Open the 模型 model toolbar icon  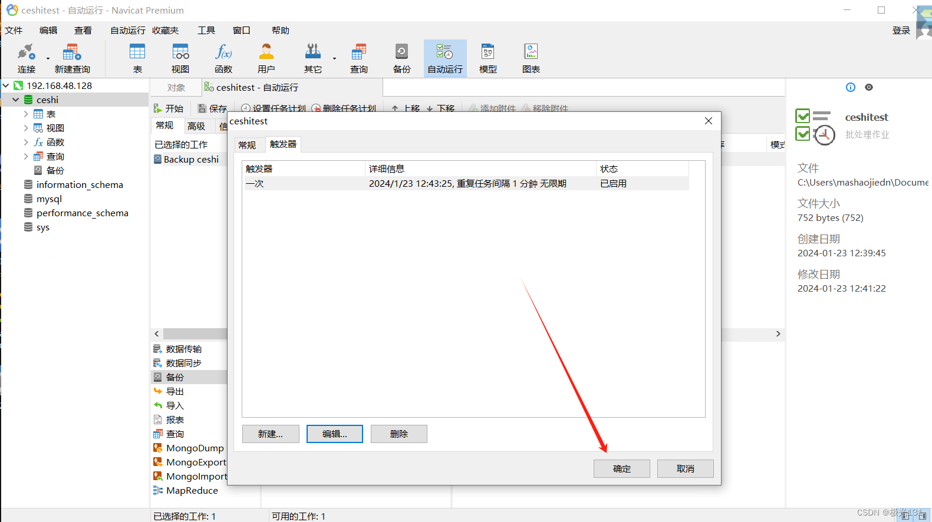pos(488,58)
